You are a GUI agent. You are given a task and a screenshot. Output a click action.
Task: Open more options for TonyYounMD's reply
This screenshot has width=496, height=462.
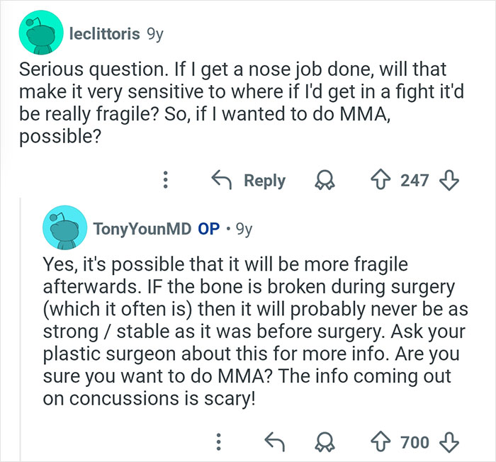point(218,442)
